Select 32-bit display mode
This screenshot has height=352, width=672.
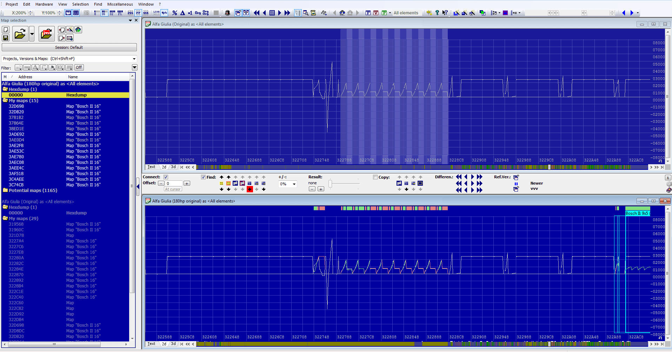[112, 13]
